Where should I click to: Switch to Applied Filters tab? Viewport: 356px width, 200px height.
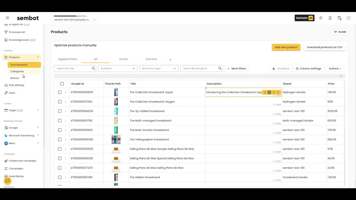coord(68,59)
